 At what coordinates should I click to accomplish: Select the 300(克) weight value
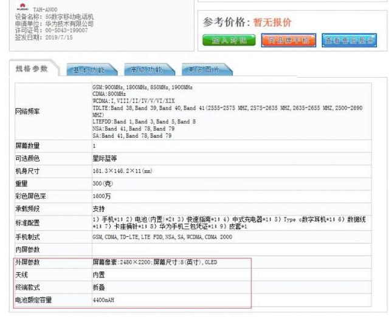click(x=103, y=183)
